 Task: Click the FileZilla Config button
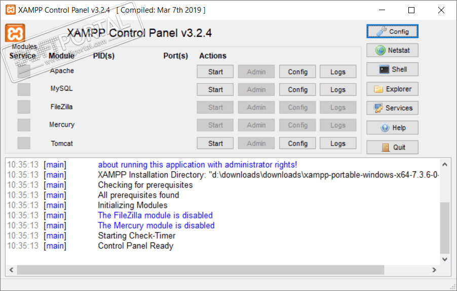[297, 107]
